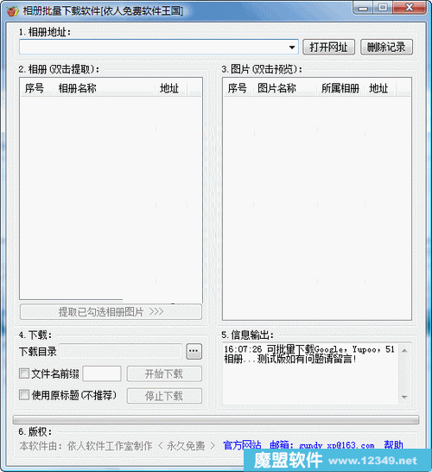Click the 打开网址 button
The width and height of the screenshot is (432, 472).
tap(328, 48)
